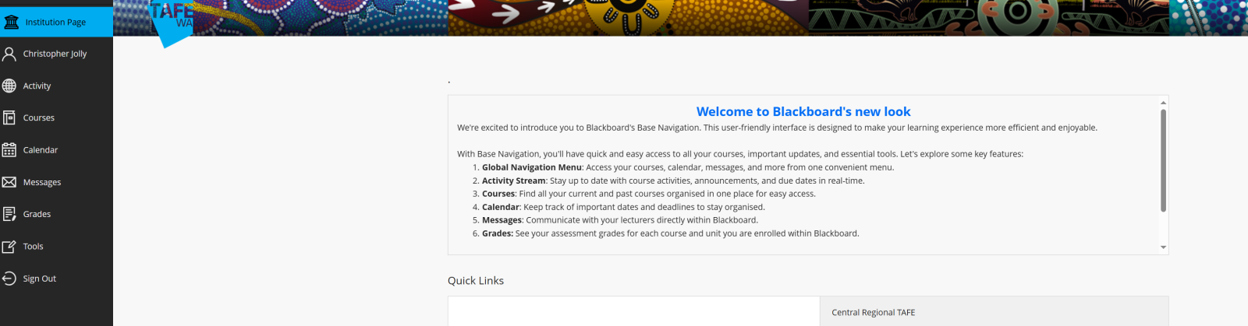Image resolution: width=1248 pixels, height=326 pixels.
Task: Click the welcome panel scrollbar down arrow
Action: coord(1163,247)
